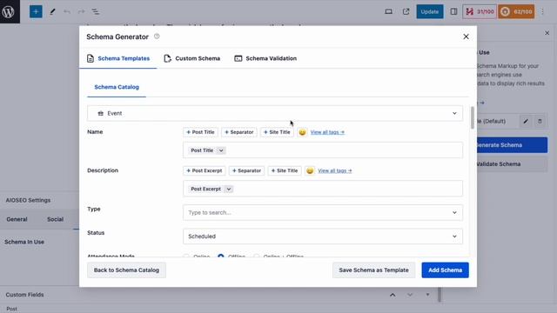Open the General tab in AIOSEO Settings
The width and height of the screenshot is (557, 313).
click(x=17, y=219)
